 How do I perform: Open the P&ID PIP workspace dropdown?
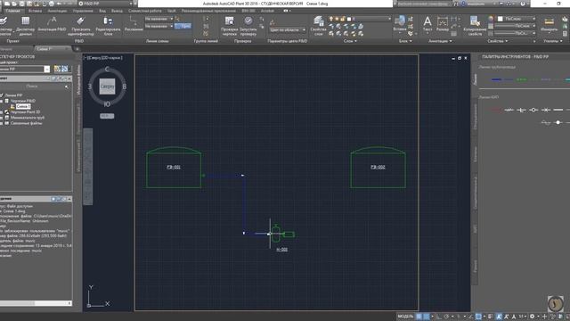pos(105,4)
